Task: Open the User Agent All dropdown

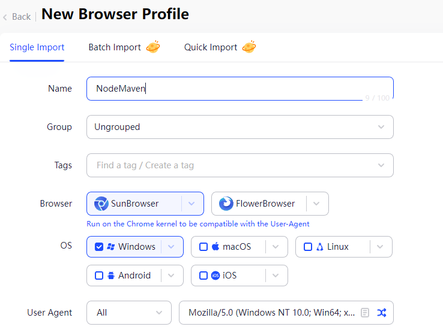Action: (x=129, y=313)
